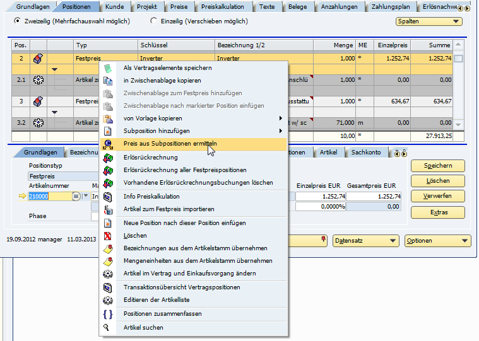
Task: Click icon beside 'Mengeneinheiten aus dem Artikelstamm übernehmen'
Action: pyautogui.click(x=108, y=261)
